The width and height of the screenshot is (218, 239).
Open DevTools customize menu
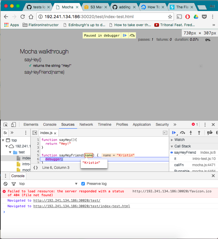[x=205, y=125]
